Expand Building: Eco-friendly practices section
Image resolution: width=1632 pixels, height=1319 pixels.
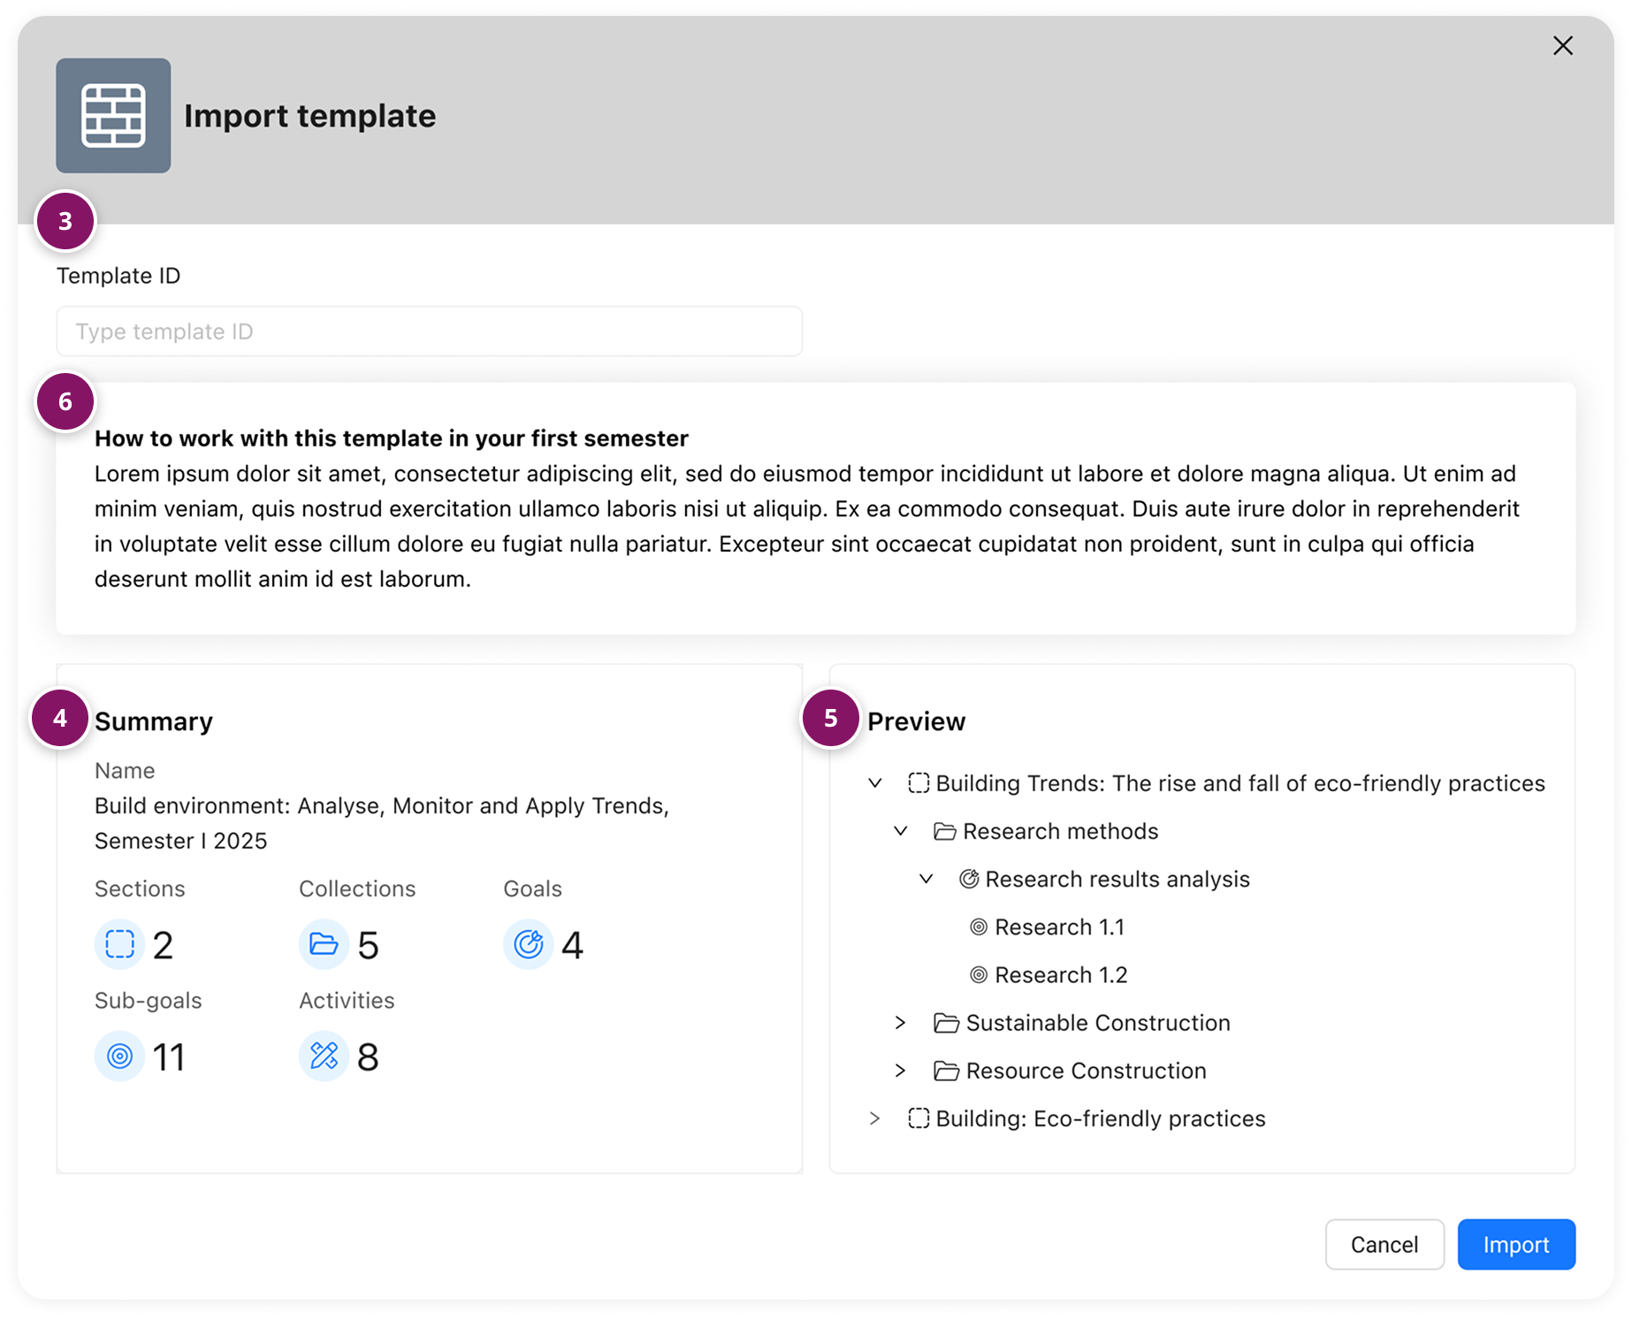coord(875,1118)
